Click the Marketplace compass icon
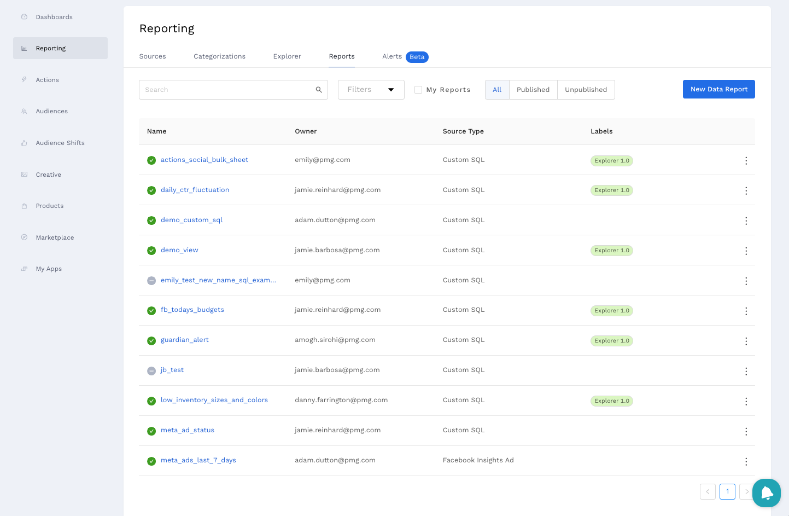 (24, 237)
